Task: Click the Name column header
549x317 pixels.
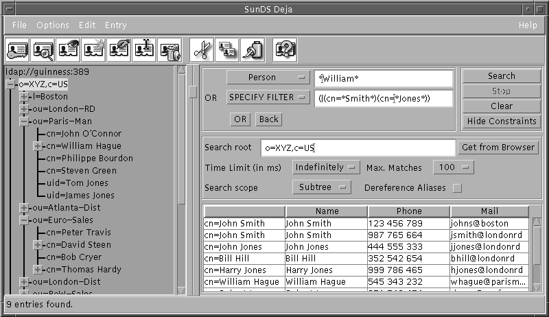Action: pyautogui.click(x=327, y=211)
